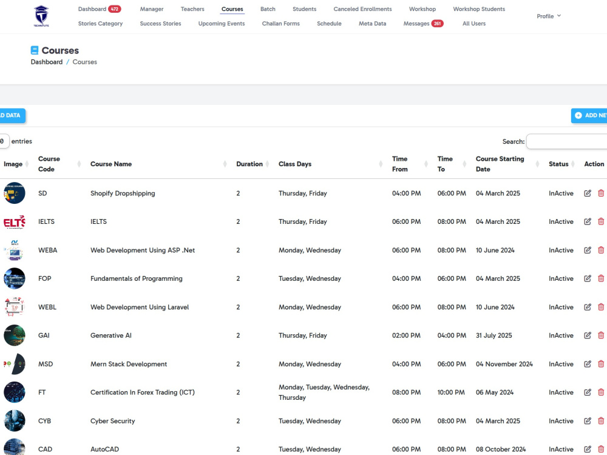Sort table by Course Starting Date

click(506, 164)
